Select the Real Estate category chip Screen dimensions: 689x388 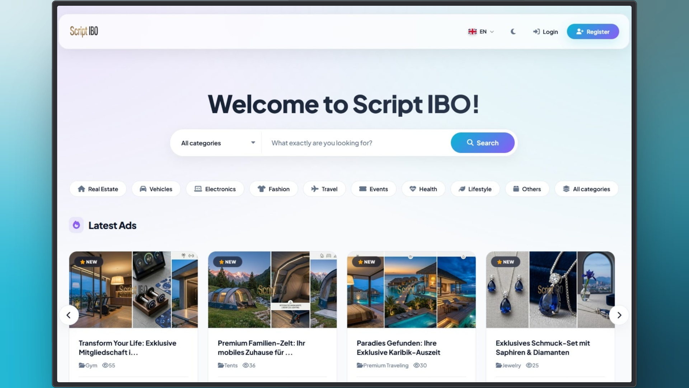click(x=98, y=189)
